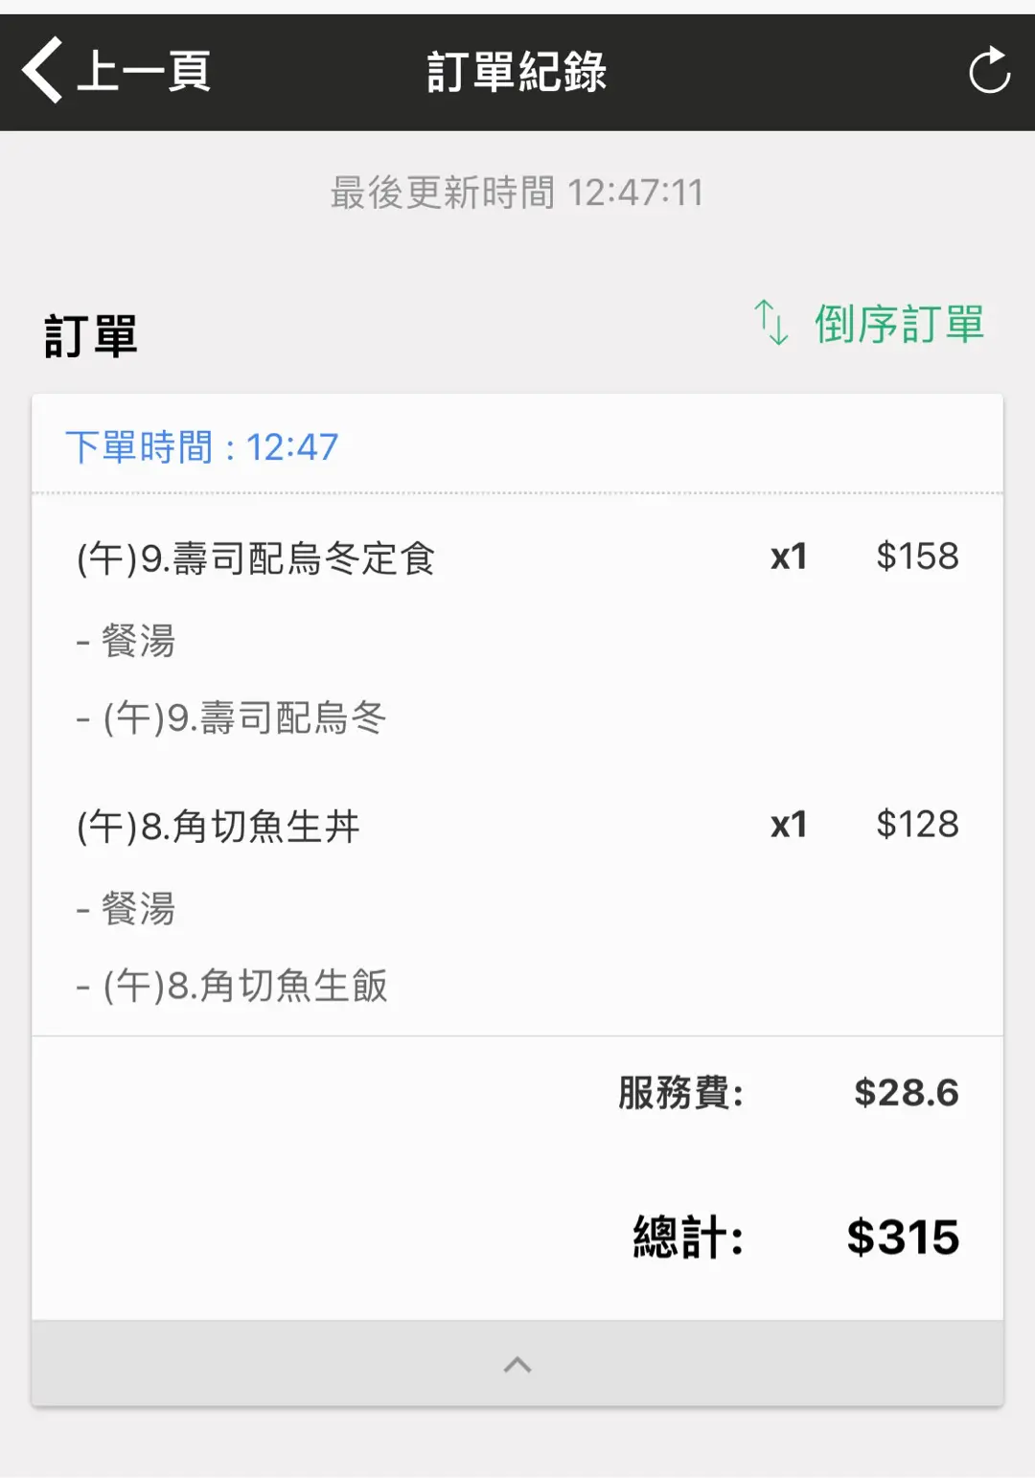
Task: Tap the back arrow chevron icon
Action: pyautogui.click(x=42, y=71)
